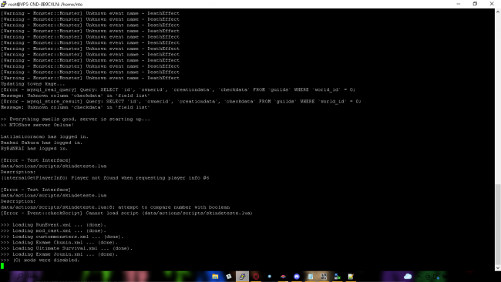Click the terminal scrollbar up arrow
This screenshot has height=282, width=501.
click(x=498, y=12)
